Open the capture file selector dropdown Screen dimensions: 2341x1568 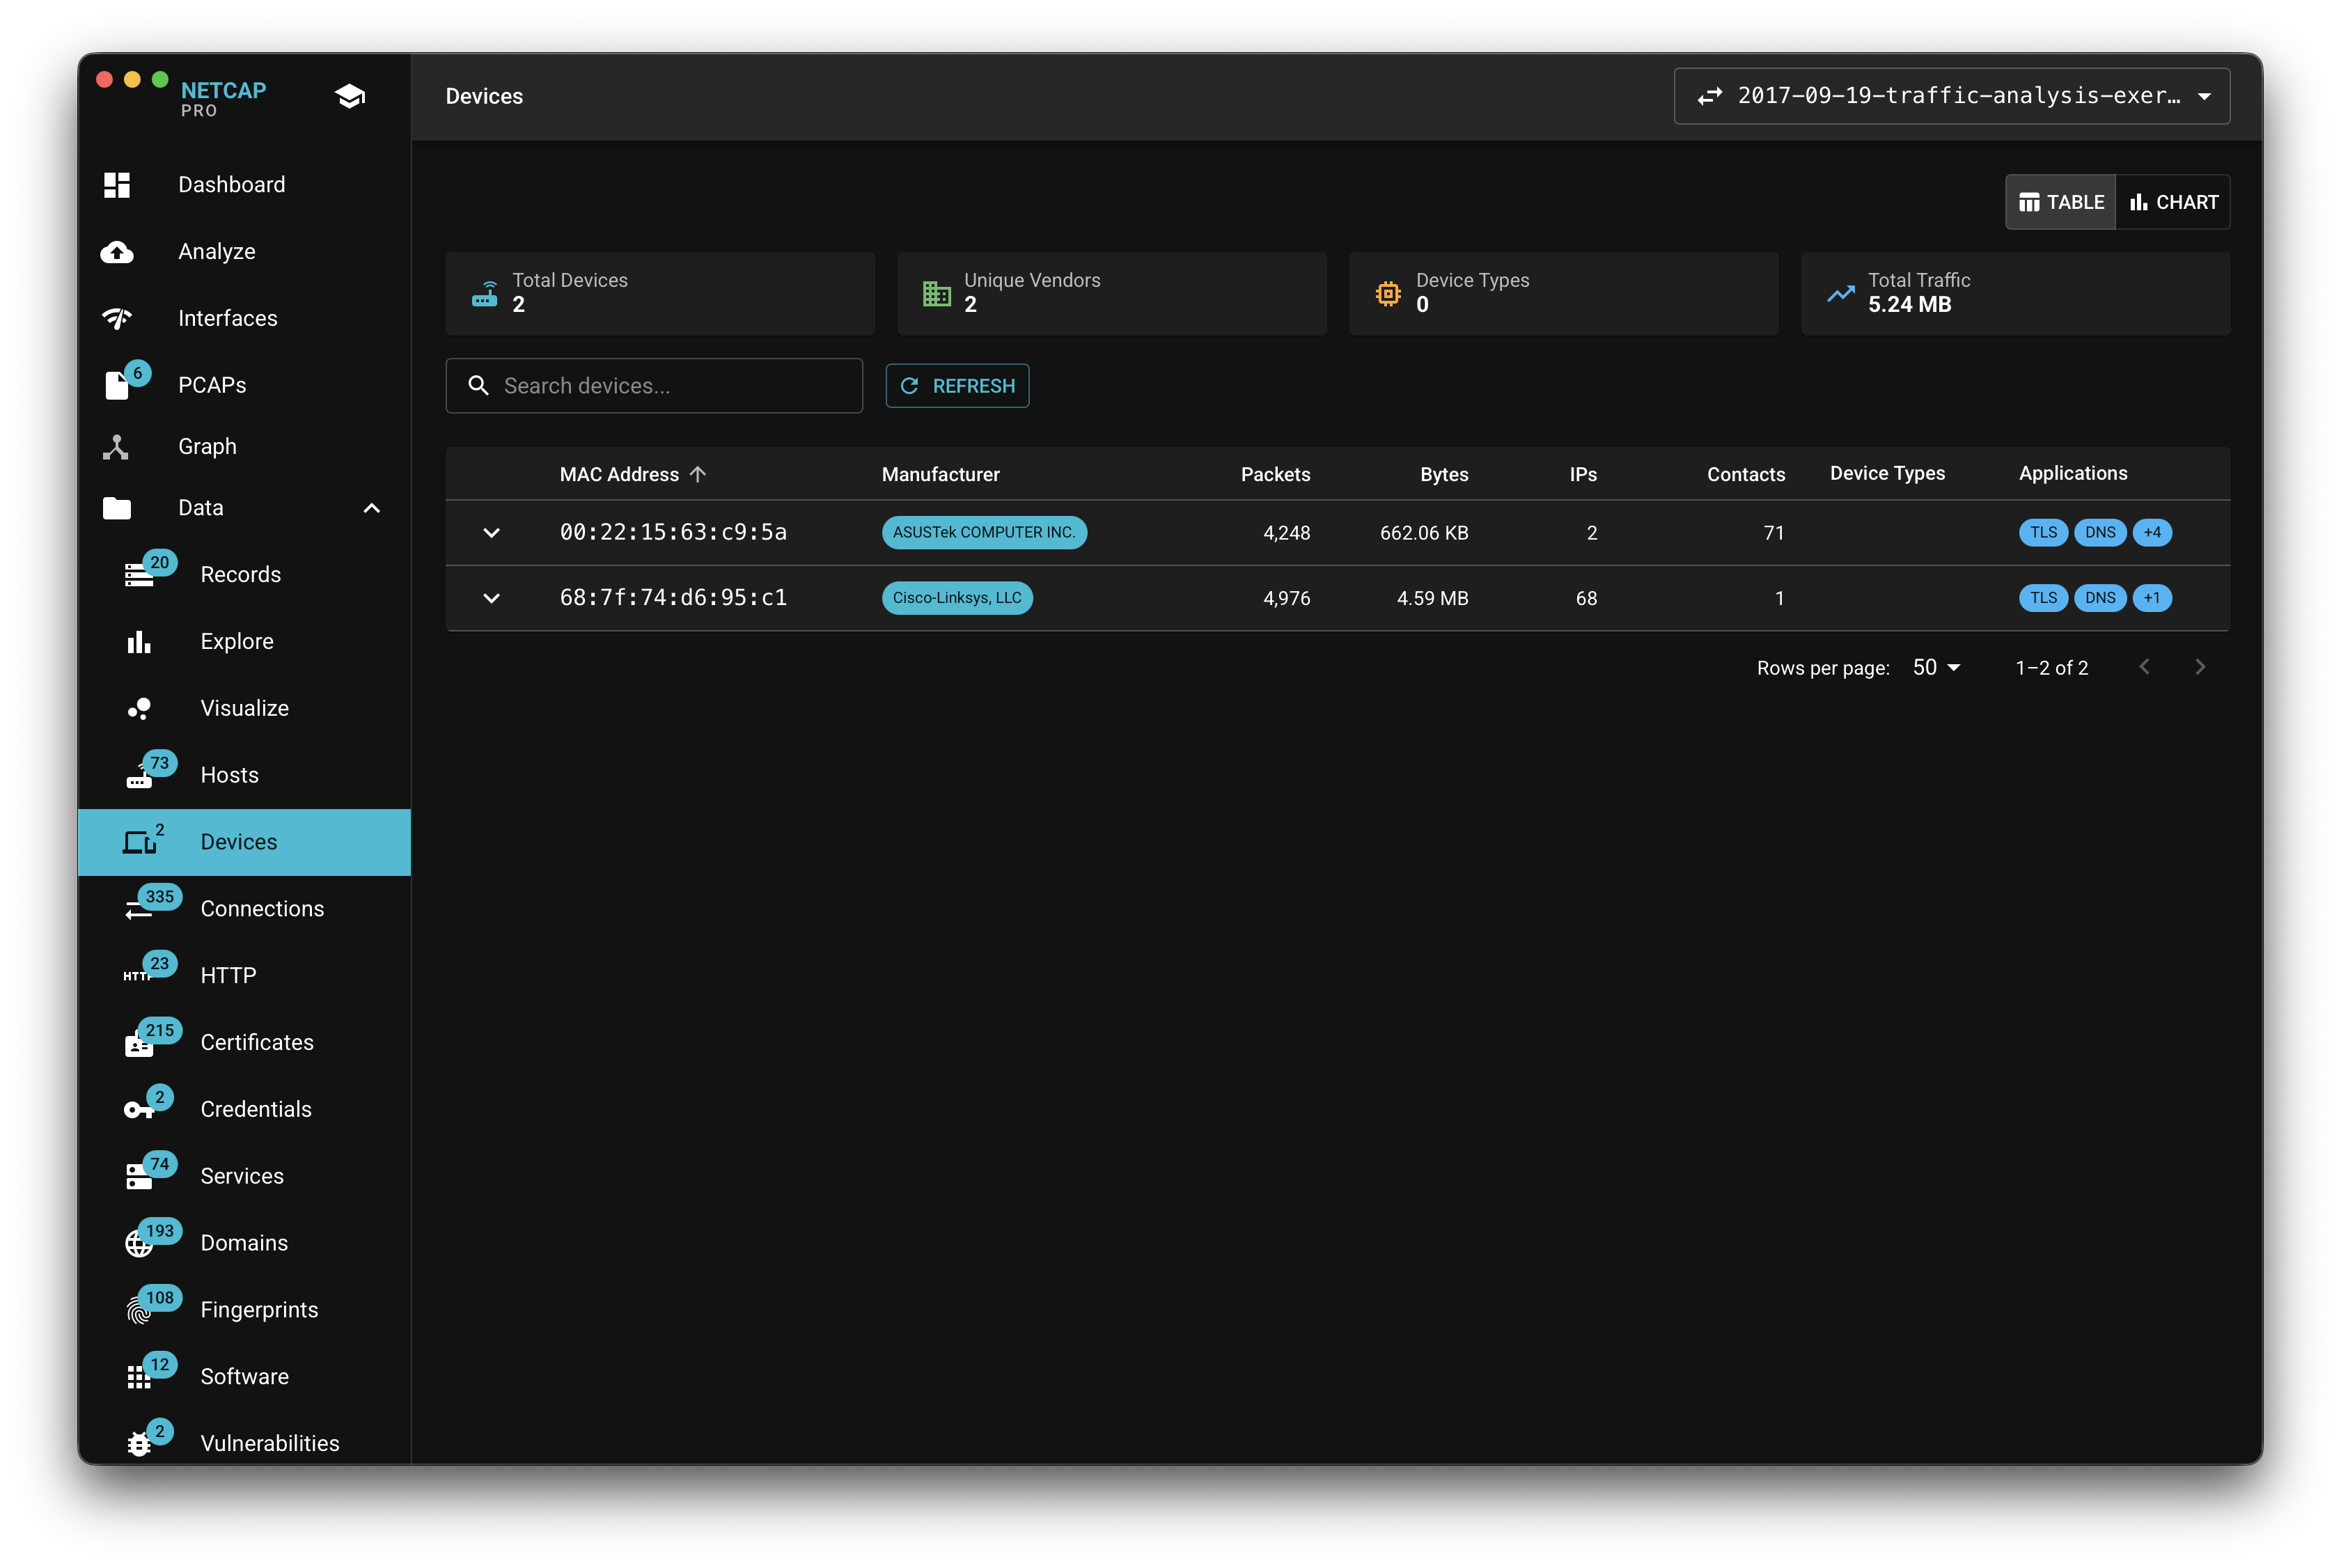click(x=1951, y=96)
